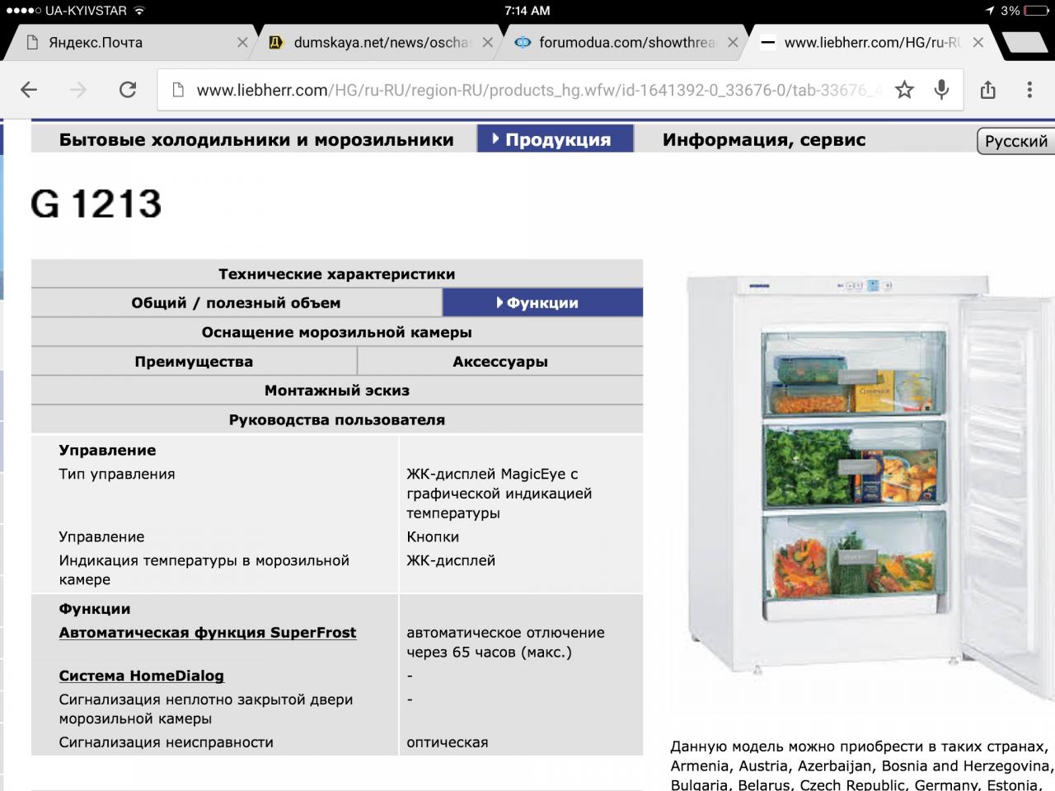The image size is (1055, 791).
Task: Bookmark page with star icon
Action: (x=904, y=90)
